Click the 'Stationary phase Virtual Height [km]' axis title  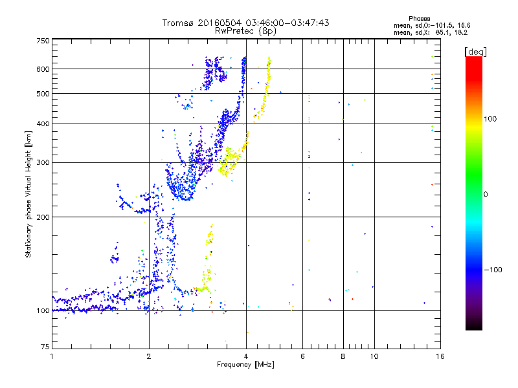click(x=28, y=194)
